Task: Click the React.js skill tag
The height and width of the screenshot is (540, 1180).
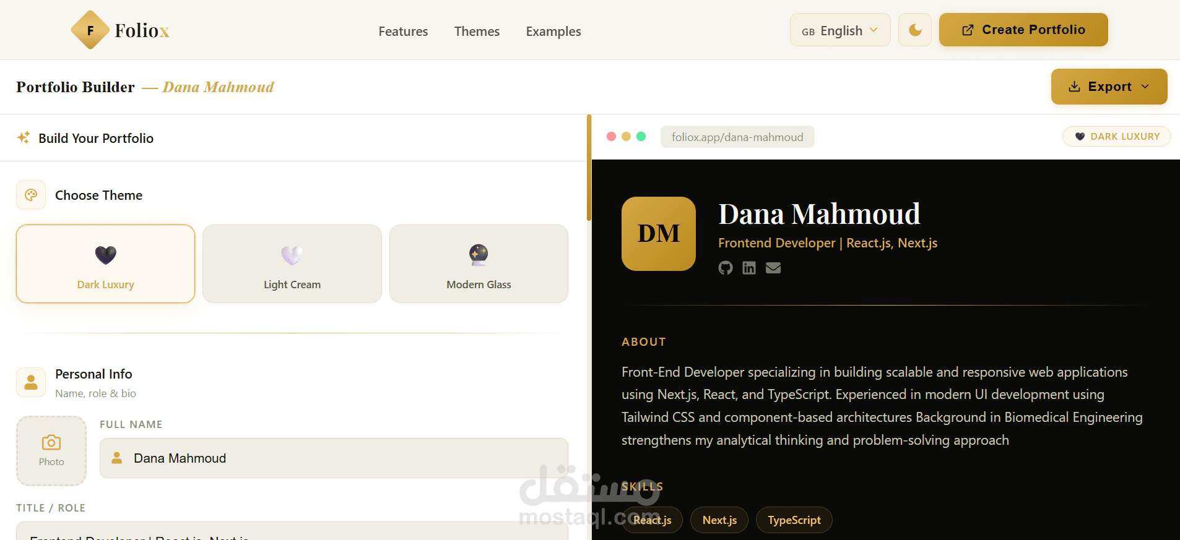Action: pos(652,520)
